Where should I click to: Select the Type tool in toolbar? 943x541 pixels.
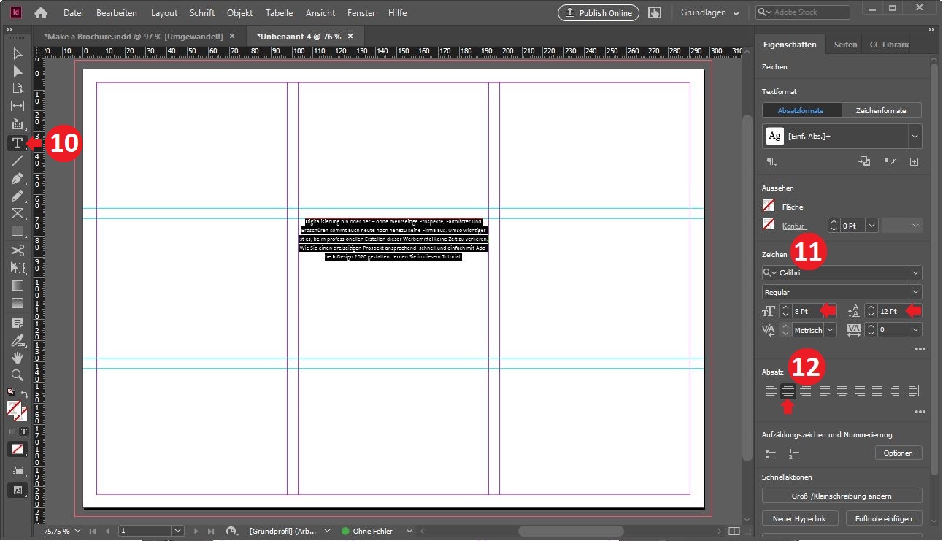coord(18,143)
